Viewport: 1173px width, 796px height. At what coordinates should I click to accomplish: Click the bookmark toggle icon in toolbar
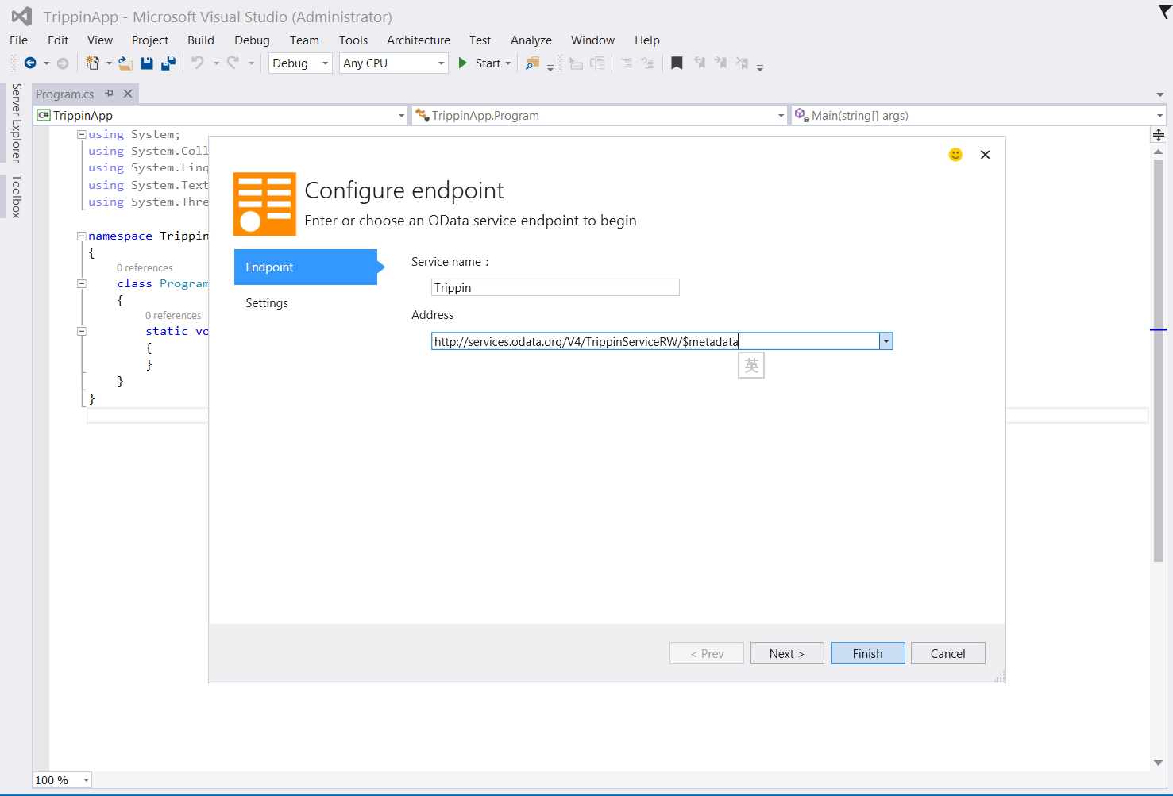[677, 63]
